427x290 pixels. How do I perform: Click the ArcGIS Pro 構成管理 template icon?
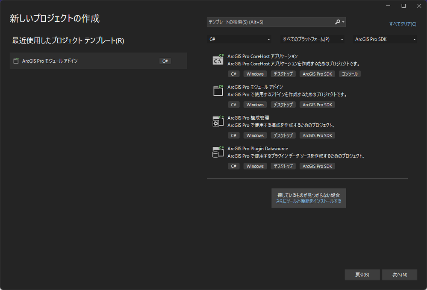(218, 121)
